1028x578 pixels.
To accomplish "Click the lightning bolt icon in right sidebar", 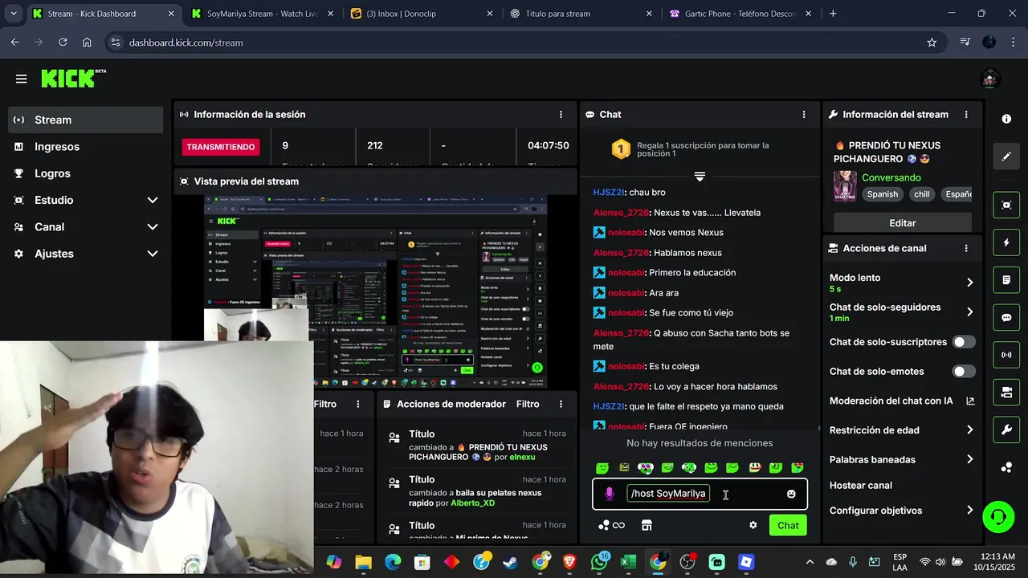I will (1006, 242).
